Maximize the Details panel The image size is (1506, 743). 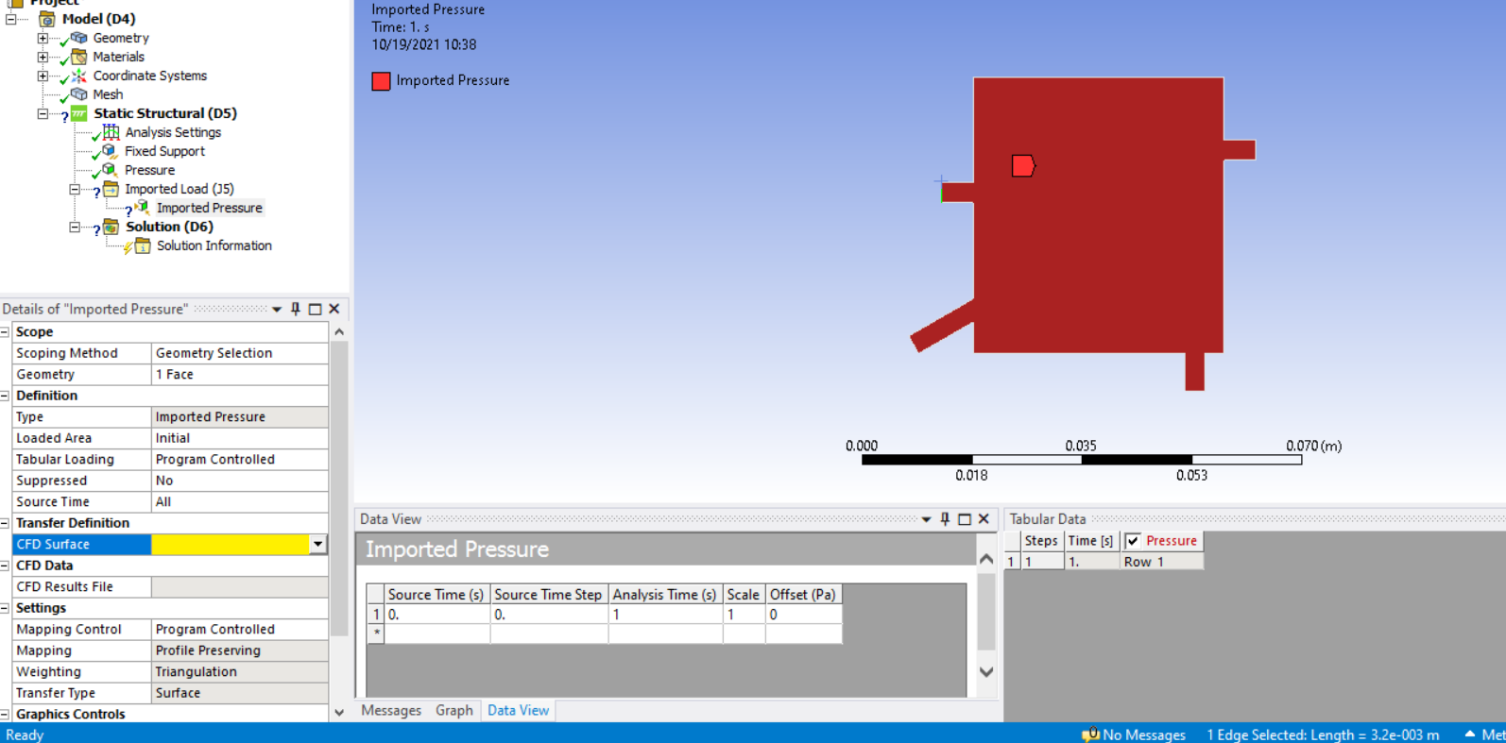tap(315, 309)
